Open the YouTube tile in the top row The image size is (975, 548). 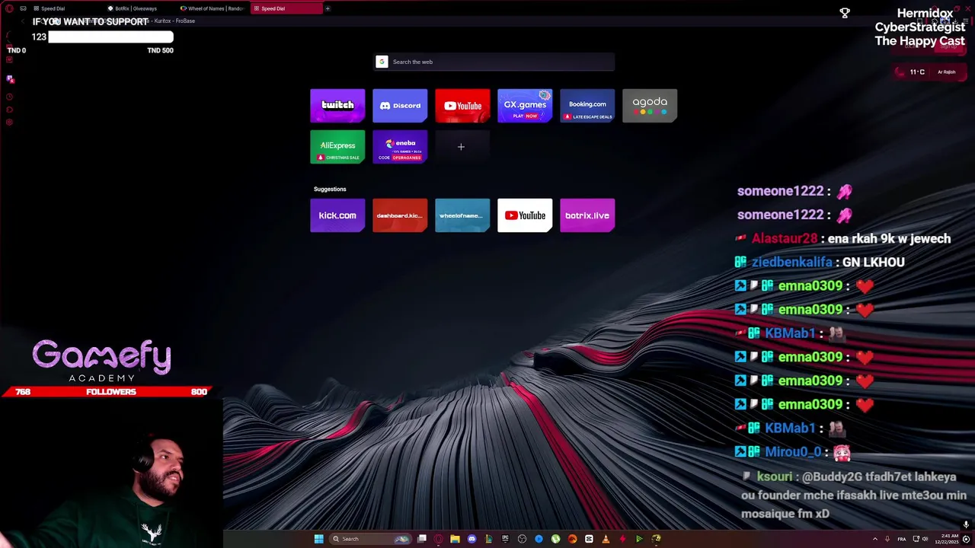[462, 106]
